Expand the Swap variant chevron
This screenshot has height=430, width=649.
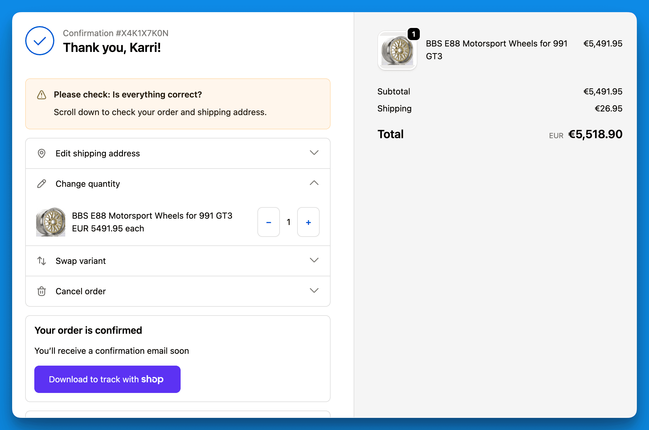click(x=314, y=260)
